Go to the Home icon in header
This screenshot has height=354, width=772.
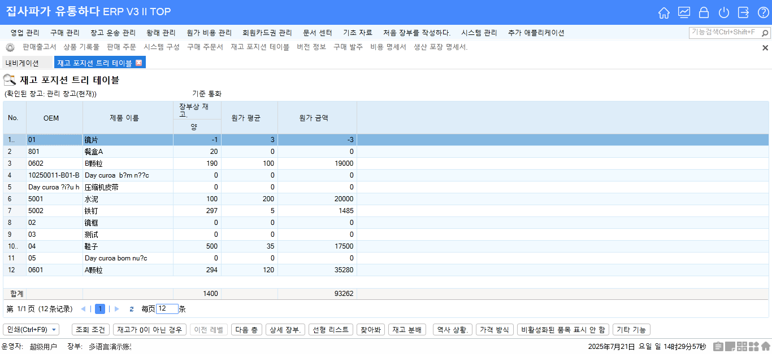(664, 12)
